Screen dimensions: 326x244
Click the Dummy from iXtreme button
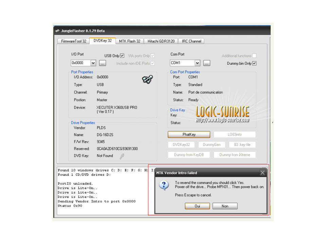[x=235, y=155]
